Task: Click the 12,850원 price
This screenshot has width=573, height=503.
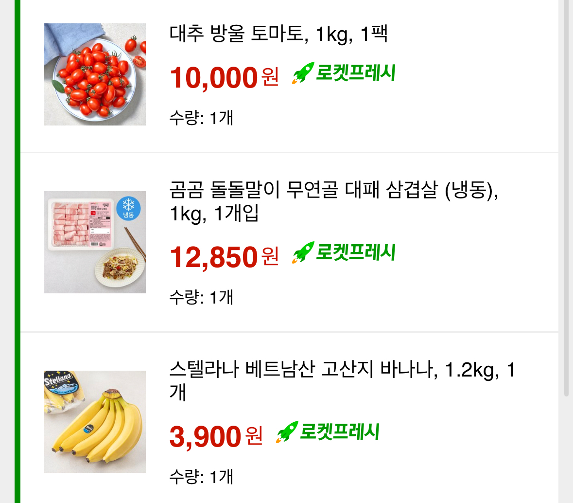Action: click(224, 257)
